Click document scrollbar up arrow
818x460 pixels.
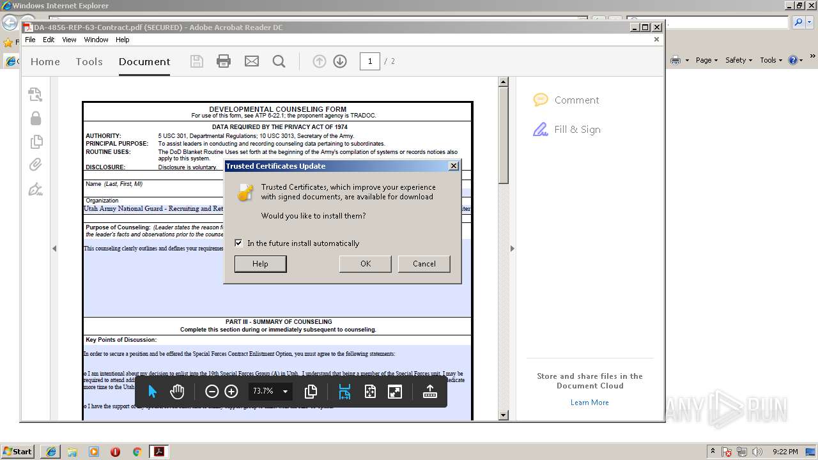pyautogui.click(x=503, y=82)
